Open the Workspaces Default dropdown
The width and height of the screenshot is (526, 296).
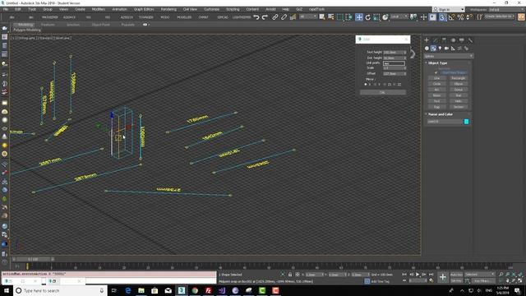506,10
